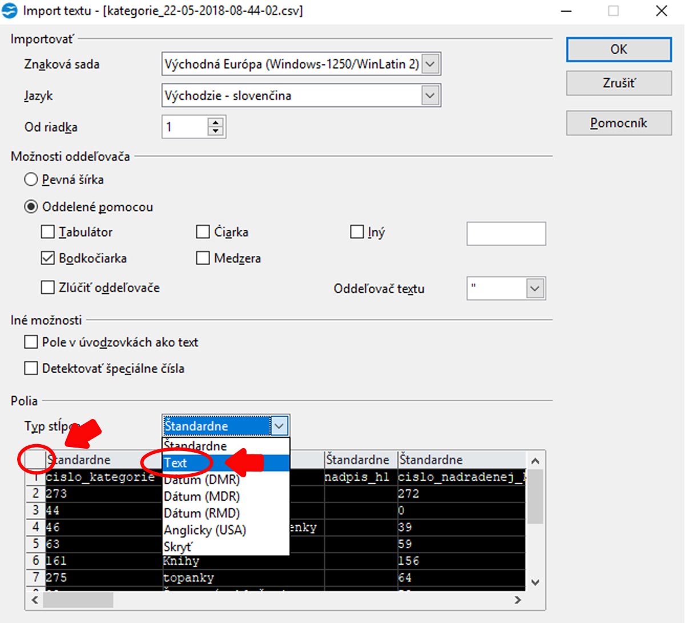The height and width of the screenshot is (623, 685).
Task: Open Oddeľovač textu dropdown
Action: coord(535,289)
